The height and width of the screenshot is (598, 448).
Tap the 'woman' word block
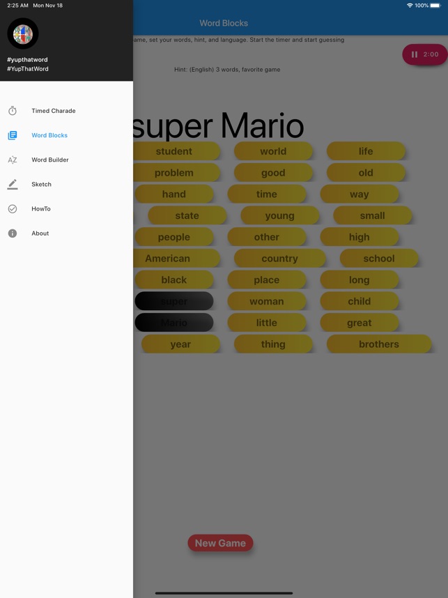coord(267,301)
